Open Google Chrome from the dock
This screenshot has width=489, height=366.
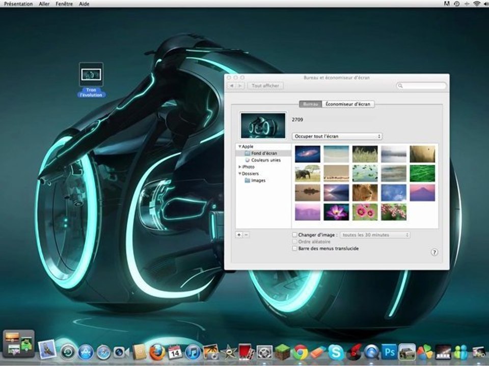(x=300, y=352)
